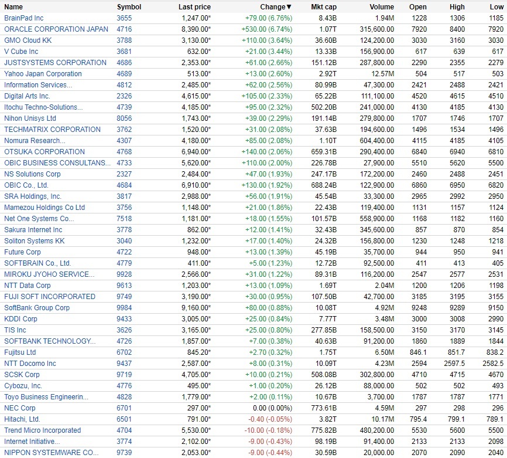Open the GMO Cloud KK link
The width and height of the screenshot is (507, 458).
tap(28, 40)
